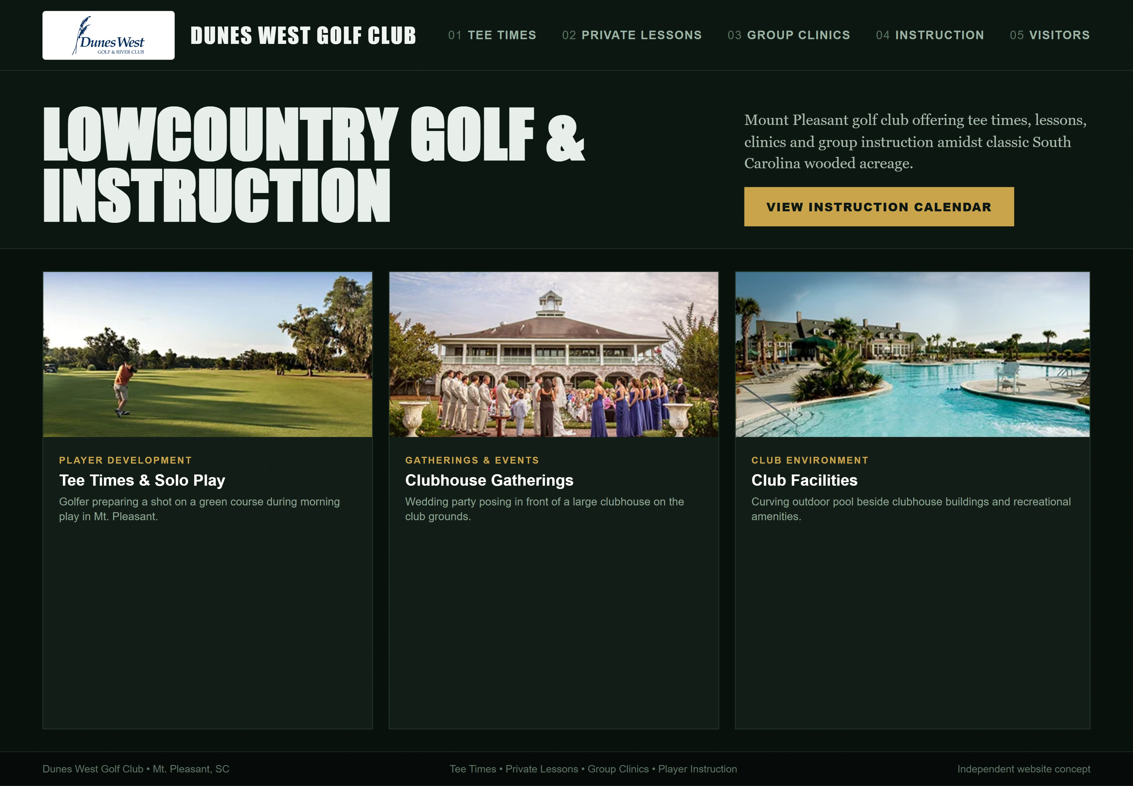
Task: Select the Clubhouse Gatherings heading
Action: click(x=489, y=480)
